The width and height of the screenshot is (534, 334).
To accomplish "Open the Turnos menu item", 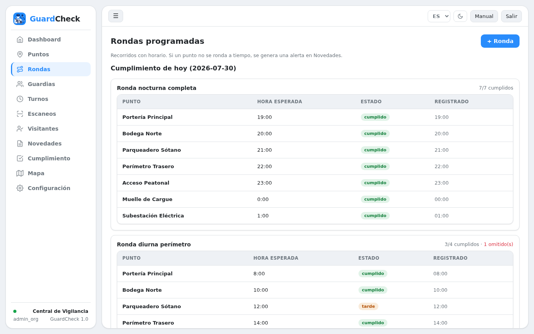I will (51, 99).
